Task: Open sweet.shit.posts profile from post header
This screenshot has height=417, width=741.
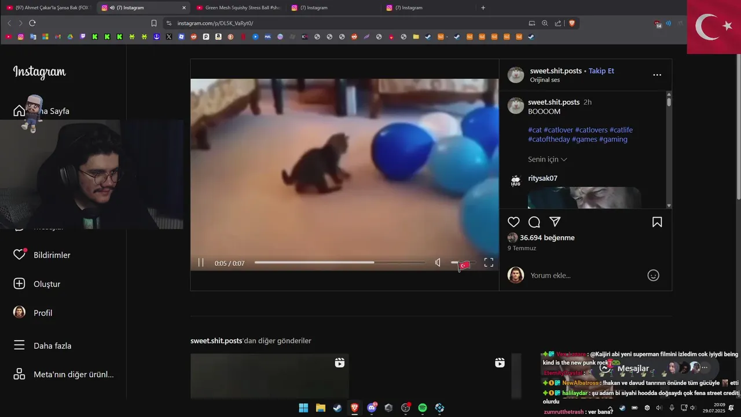Action: click(556, 71)
